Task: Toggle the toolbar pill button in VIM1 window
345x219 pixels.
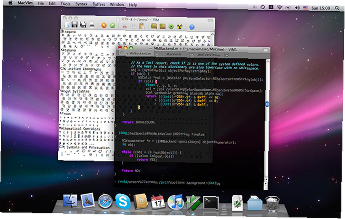Action: click(266, 50)
